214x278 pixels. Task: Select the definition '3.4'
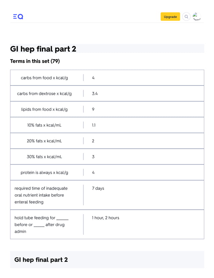[x=95, y=94]
